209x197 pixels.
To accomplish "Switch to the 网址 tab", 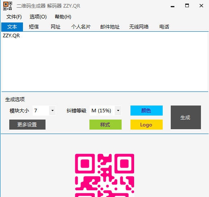I will (56, 27).
